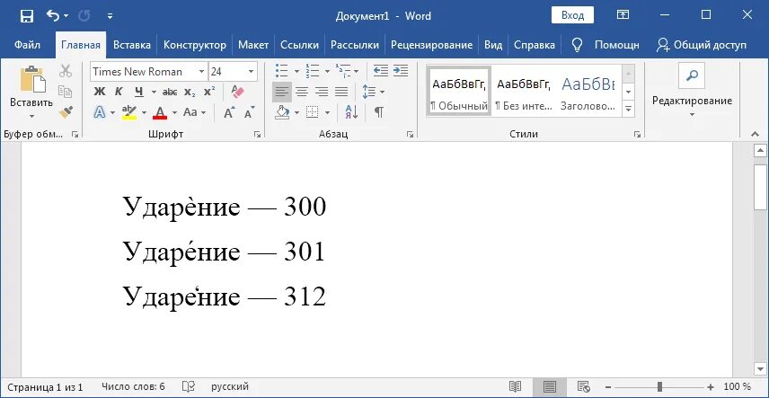The width and height of the screenshot is (769, 398).
Task: Expand the Вставить paste options arrow
Action: [x=31, y=116]
